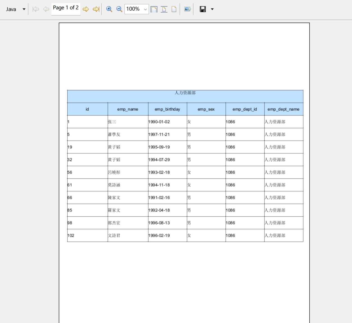
Task: Click the Page 1 of 2 input field
Action: (66, 8)
